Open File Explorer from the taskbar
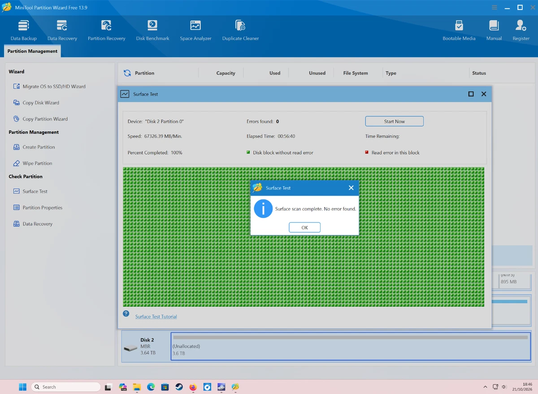 pos(137,387)
